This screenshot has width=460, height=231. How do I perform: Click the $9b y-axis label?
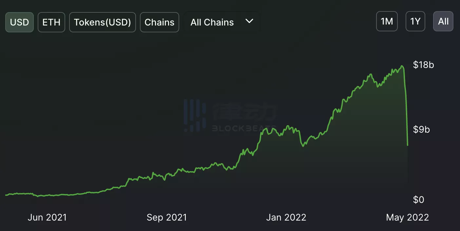pos(421,130)
